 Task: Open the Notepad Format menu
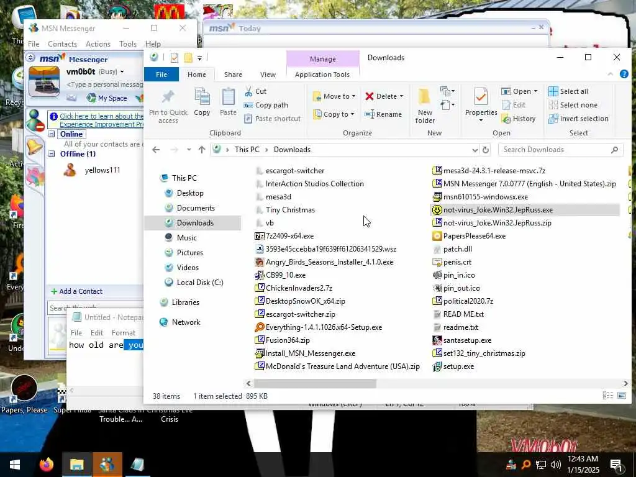[124, 333]
